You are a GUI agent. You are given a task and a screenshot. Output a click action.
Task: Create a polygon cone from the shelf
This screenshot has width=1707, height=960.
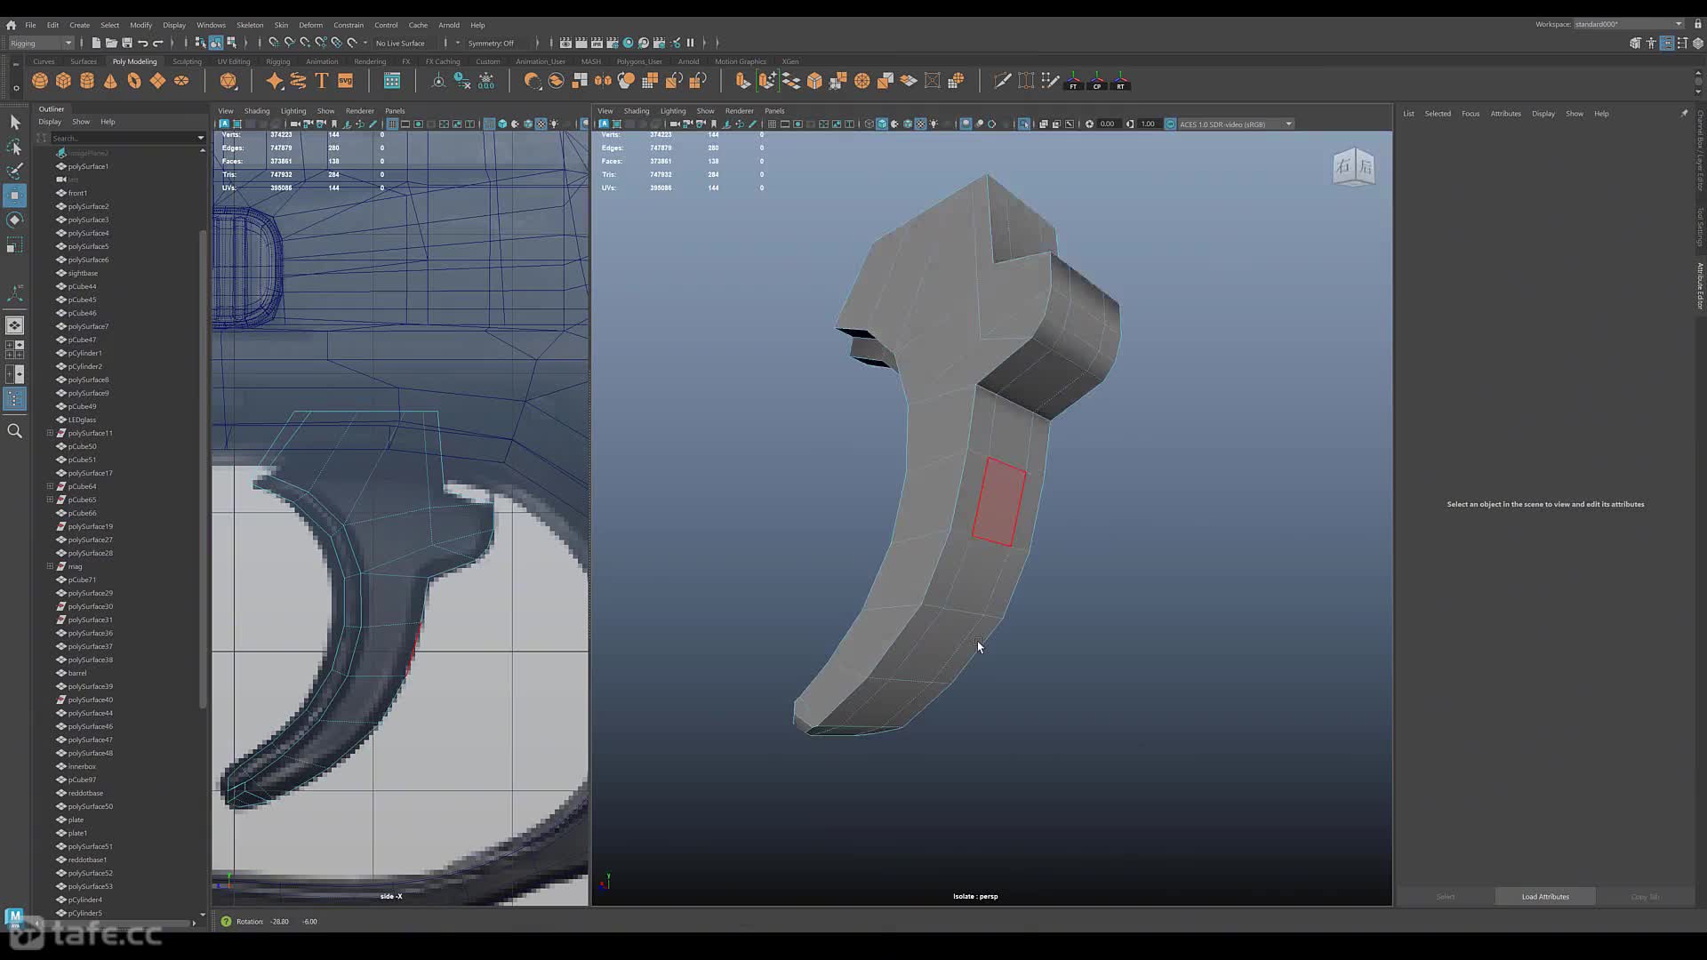[x=110, y=81]
